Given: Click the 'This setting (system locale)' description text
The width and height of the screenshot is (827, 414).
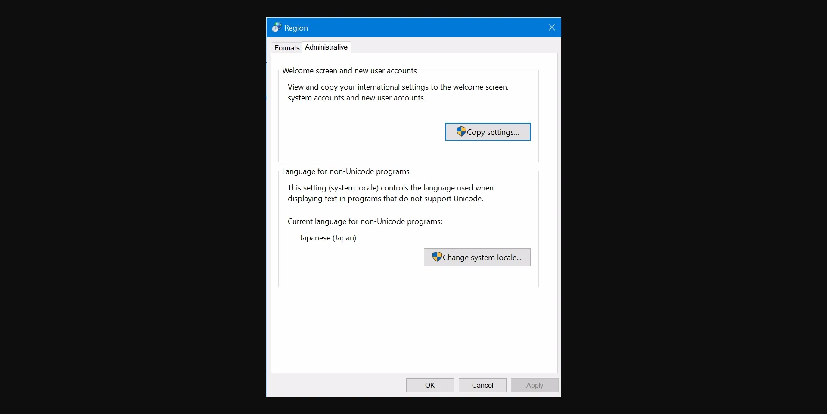Looking at the screenshot, I should pyautogui.click(x=390, y=193).
